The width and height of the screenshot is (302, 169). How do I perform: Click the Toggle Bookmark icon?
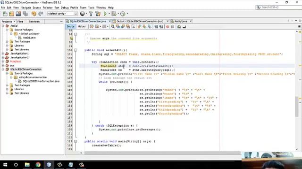pyautogui.click(x=150, y=27)
